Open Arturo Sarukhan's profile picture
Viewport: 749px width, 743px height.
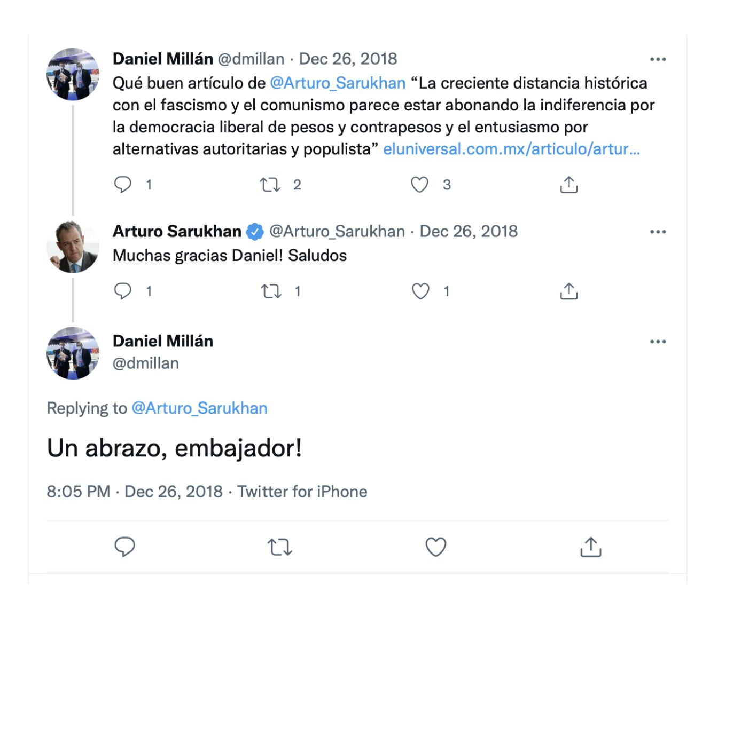(73, 247)
